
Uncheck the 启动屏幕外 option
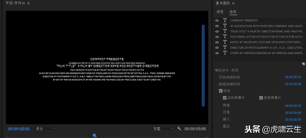(x=225, y=98)
